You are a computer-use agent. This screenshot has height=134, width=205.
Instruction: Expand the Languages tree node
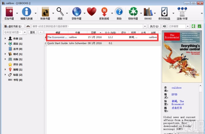[x=5, y=44]
